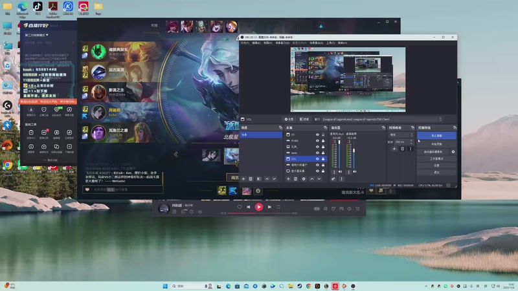The height and width of the screenshot is (291, 518).
Task: Open the window selection dropdown in OBS source toolbar
Action: [x=382, y=119]
